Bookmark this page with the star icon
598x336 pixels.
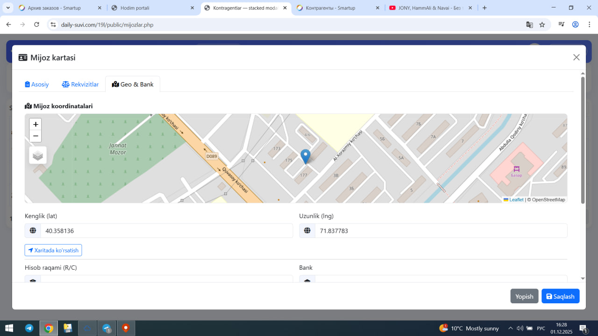click(x=542, y=25)
